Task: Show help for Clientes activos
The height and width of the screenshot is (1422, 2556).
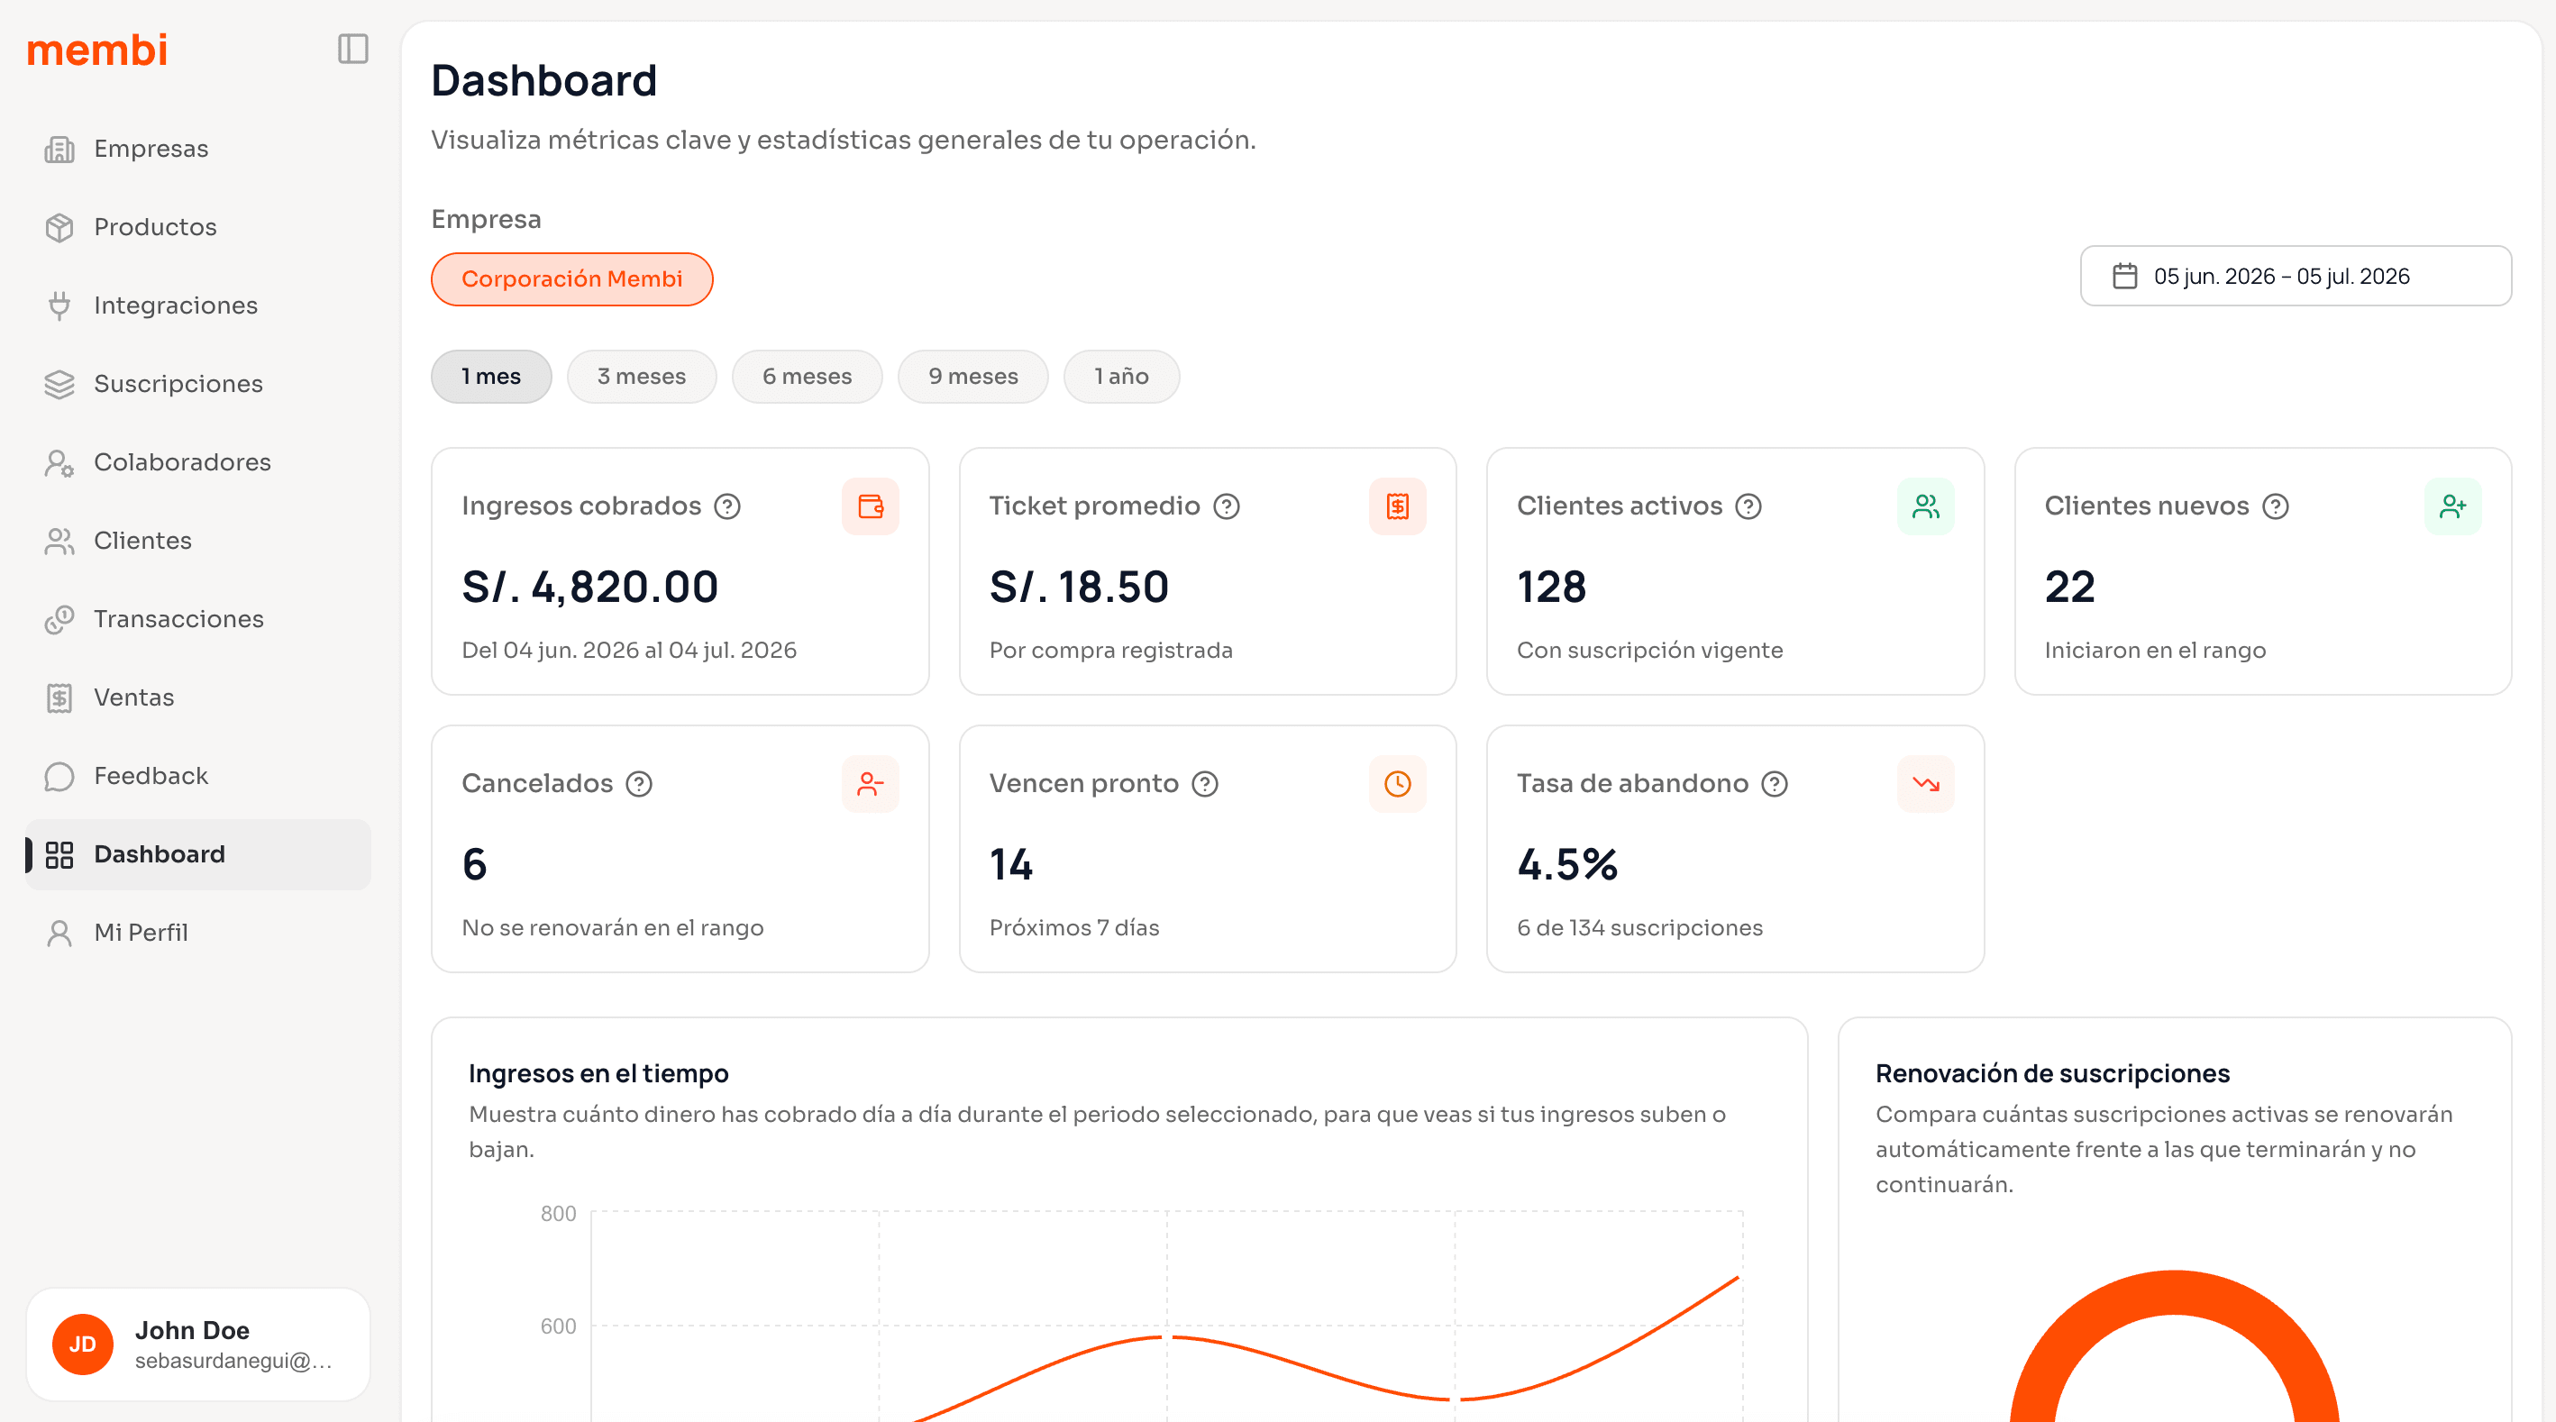Action: point(1748,507)
